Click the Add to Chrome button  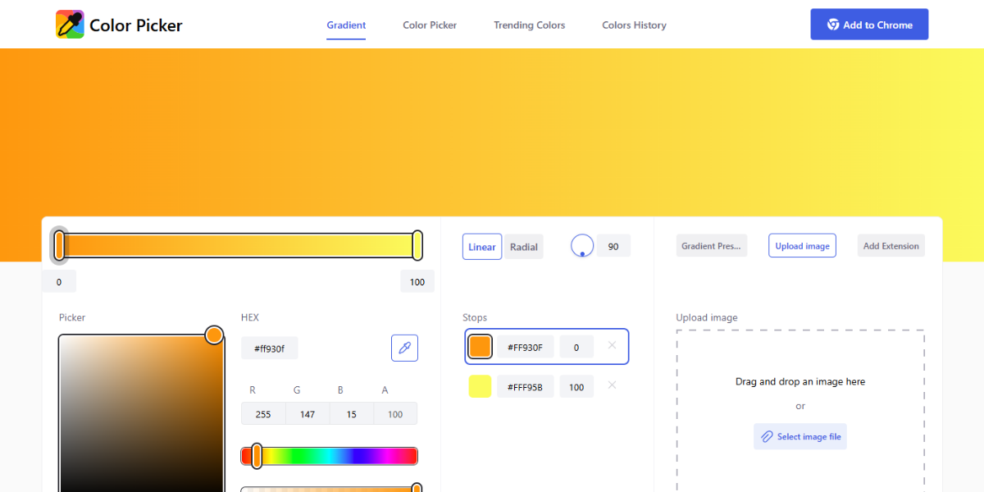coord(869,24)
